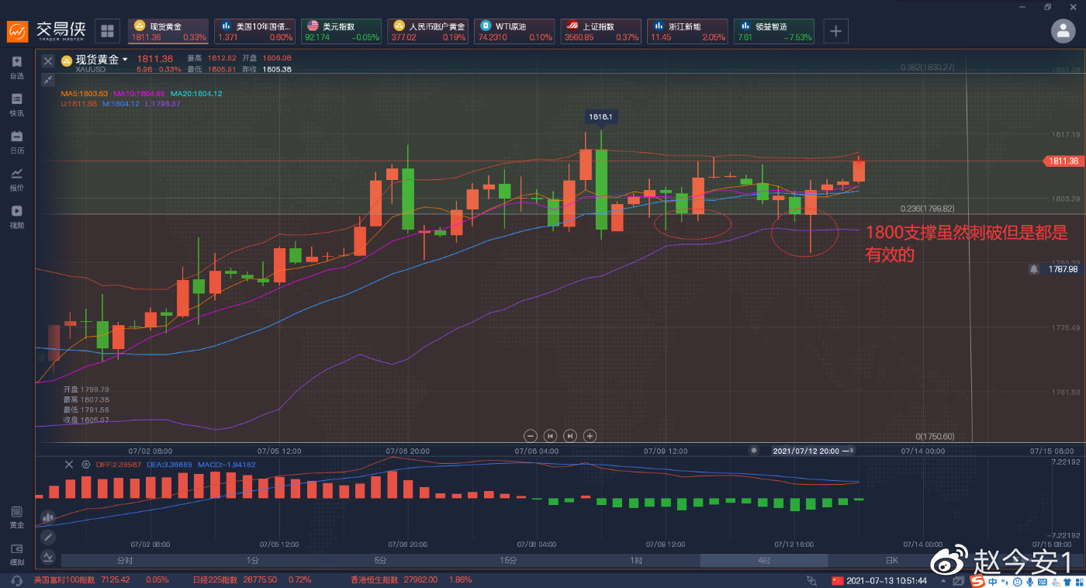Open the 自选 watchlist sidebar item
Viewport: 1086px width, 588px height.
click(16, 67)
